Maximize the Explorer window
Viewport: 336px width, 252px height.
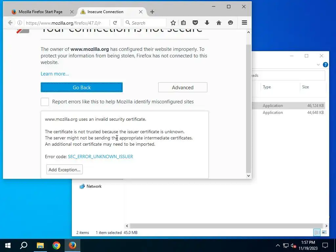point(306,56)
